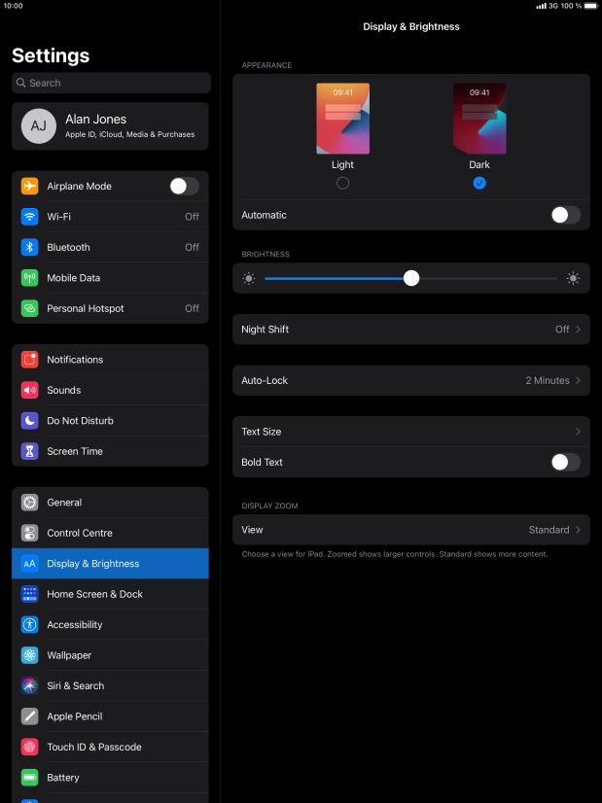Tap the Personal Hotspot icon
The height and width of the screenshot is (803, 602).
point(30,308)
